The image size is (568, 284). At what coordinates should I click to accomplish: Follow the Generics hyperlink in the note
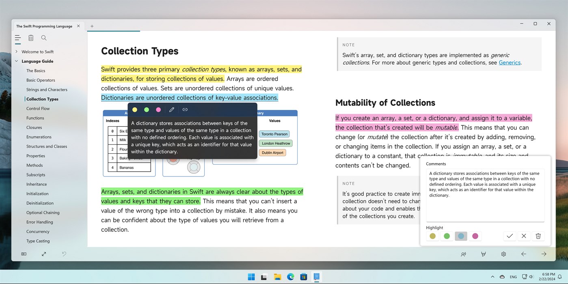click(x=510, y=62)
